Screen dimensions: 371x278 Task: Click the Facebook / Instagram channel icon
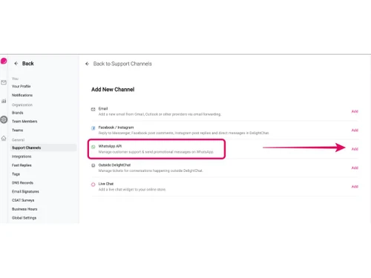pyautogui.click(x=93, y=128)
